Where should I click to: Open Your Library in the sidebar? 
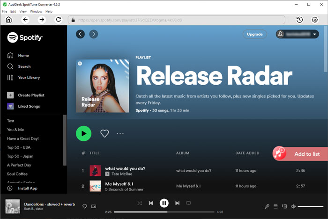tap(23, 78)
